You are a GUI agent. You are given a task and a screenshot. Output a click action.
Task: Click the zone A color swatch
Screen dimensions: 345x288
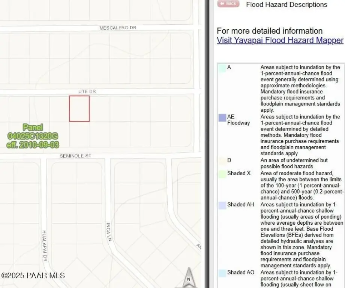[222, 68]
